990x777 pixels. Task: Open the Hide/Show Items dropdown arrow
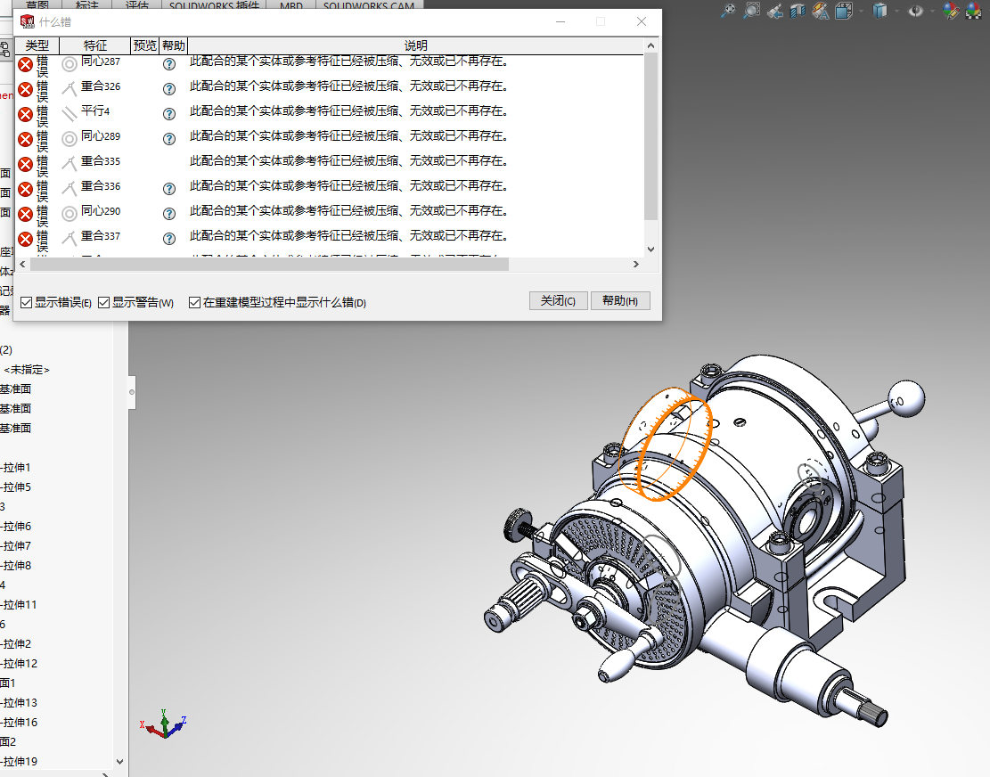pyautogui.click(x=933, y=11)
